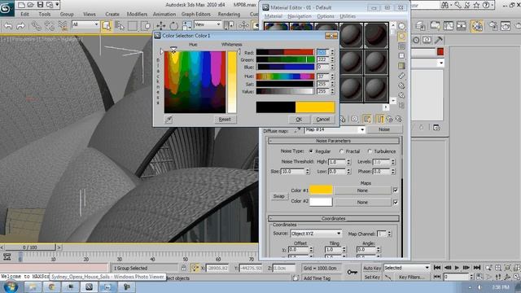Select the Bind to Space Warp tool
The image size is (521, 293).
click(62, 25)
